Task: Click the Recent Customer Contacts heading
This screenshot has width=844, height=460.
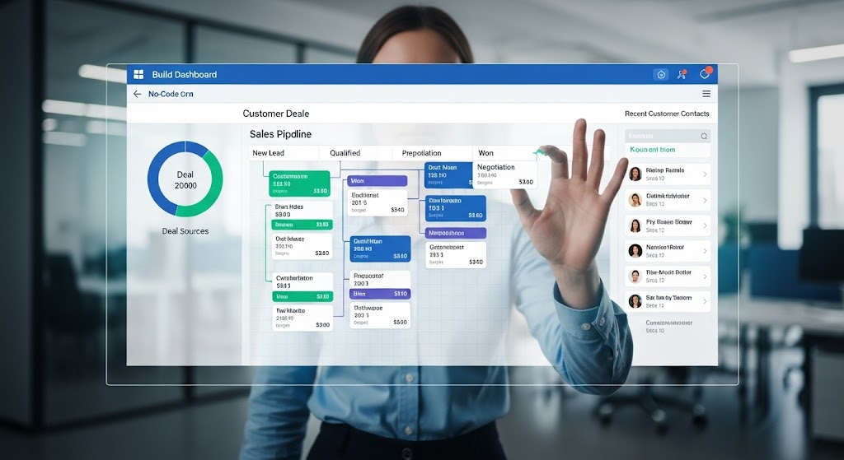Action: [x=667, y=114]
